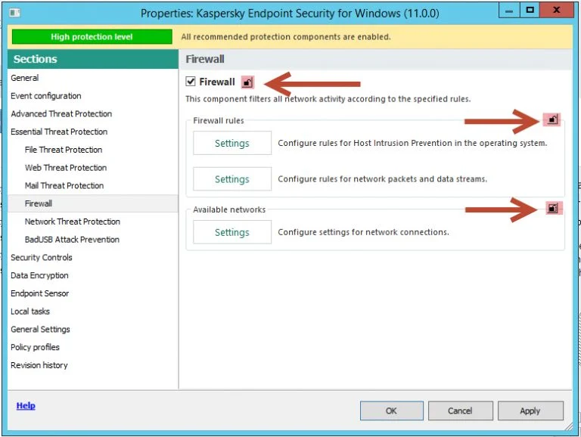Image resolution: width=581 pixels, height=437 pixels.
Task: Click the lock icon next to Firewall checkbox
Action: (247, 82)
